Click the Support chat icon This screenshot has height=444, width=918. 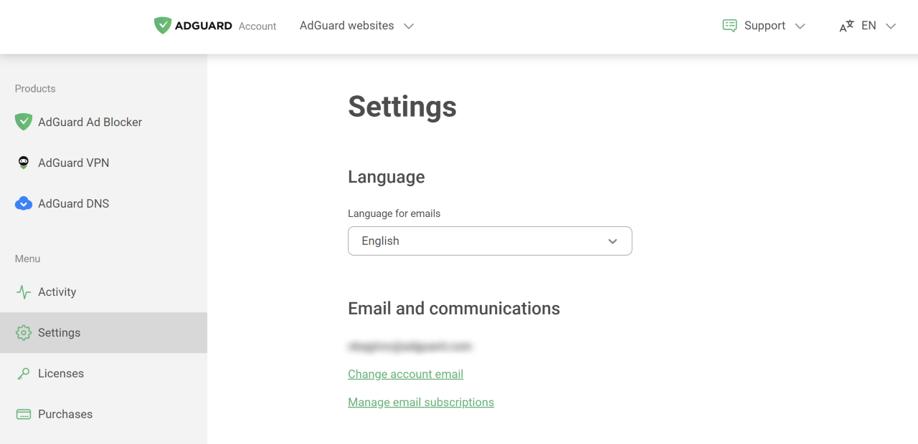pos(729,26)
